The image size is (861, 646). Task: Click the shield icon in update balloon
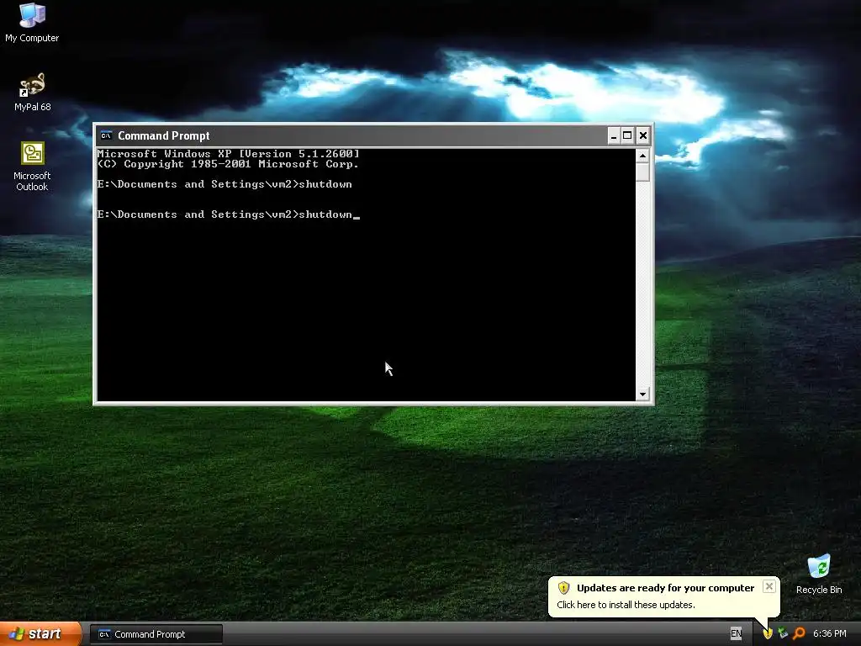(564, 588)
